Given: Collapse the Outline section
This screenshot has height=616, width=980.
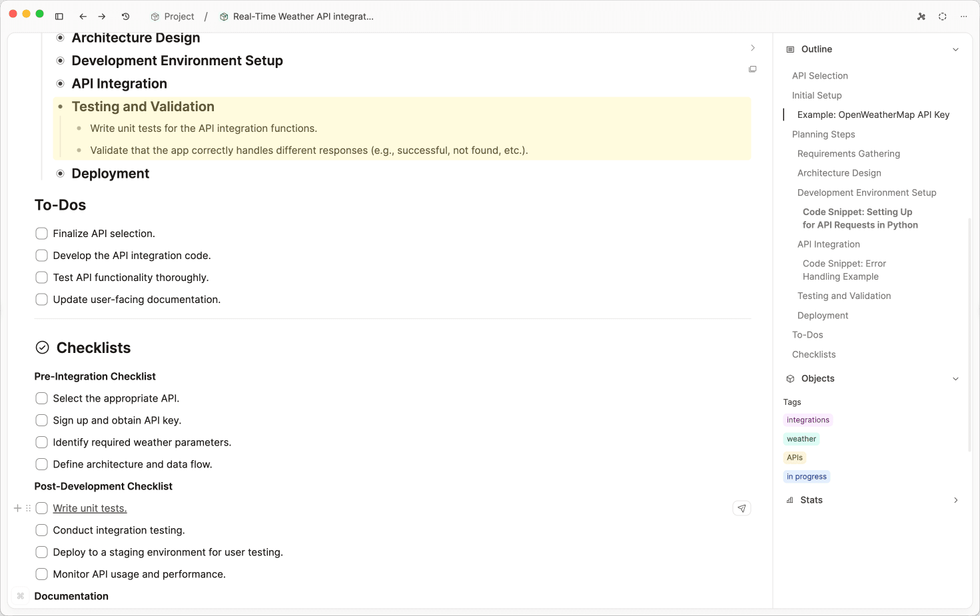Looking at the screenshot, I should (956, 49).
